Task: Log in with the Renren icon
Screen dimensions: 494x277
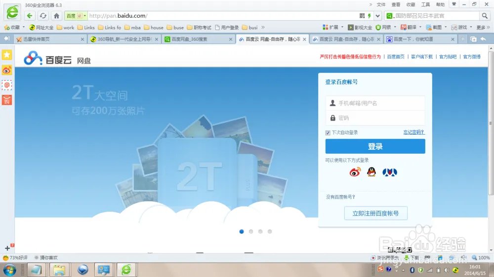Action: coord(390,172)
